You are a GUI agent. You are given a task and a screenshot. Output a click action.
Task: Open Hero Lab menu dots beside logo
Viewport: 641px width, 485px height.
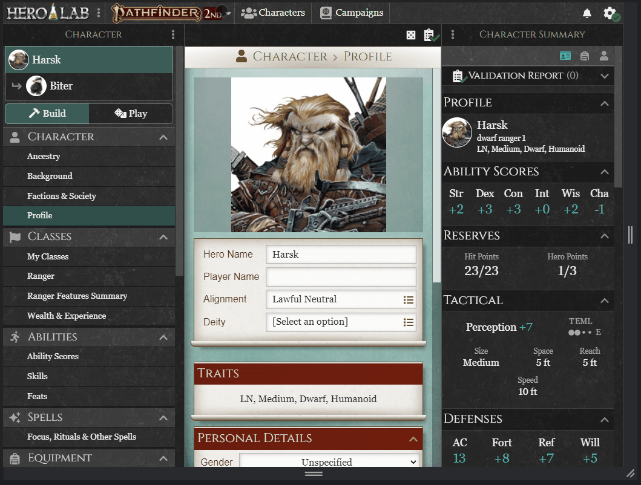pyautogui.click(x=99, y=13)
